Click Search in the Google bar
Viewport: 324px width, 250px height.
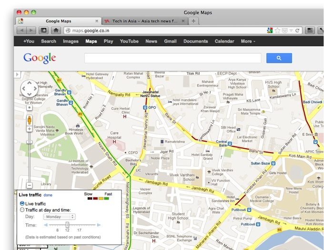(x=49, y=41)
